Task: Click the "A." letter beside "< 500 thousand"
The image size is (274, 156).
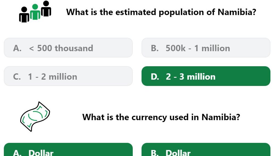Action: (x=17, y=48)
